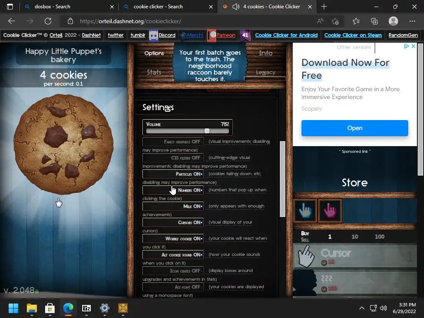Open DOSBox from the taskbar

[x=123, y=308]
